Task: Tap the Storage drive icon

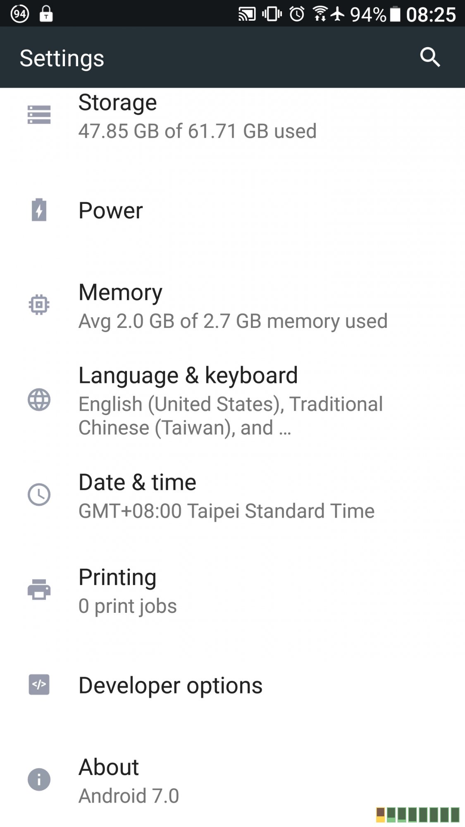Action: [39, 115]
